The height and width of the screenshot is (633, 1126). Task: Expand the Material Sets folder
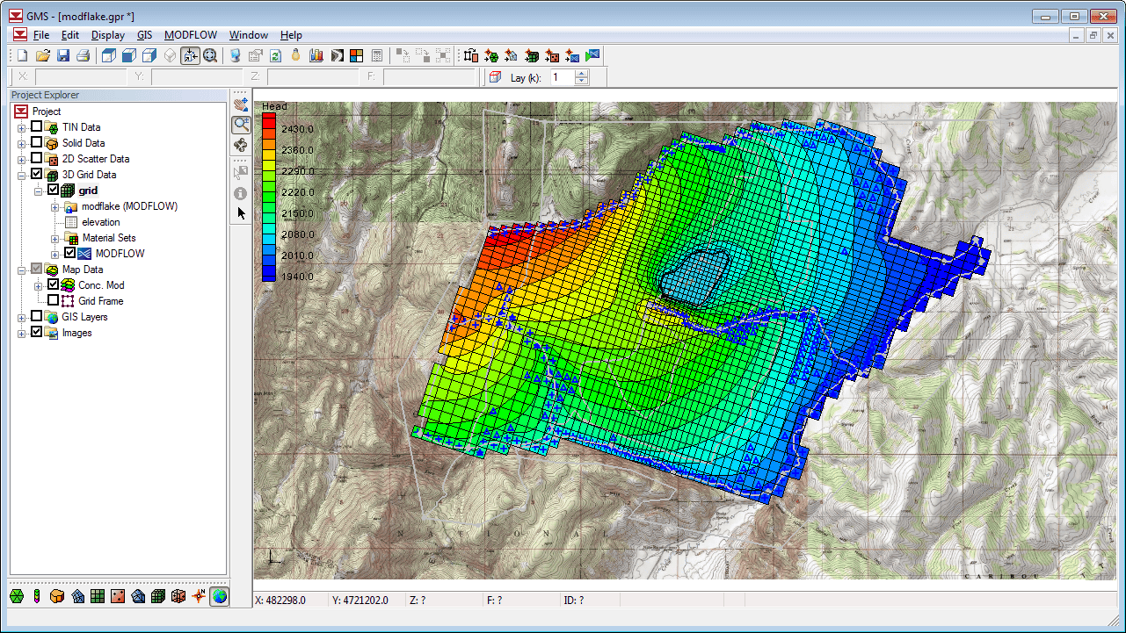coord(54,238)
